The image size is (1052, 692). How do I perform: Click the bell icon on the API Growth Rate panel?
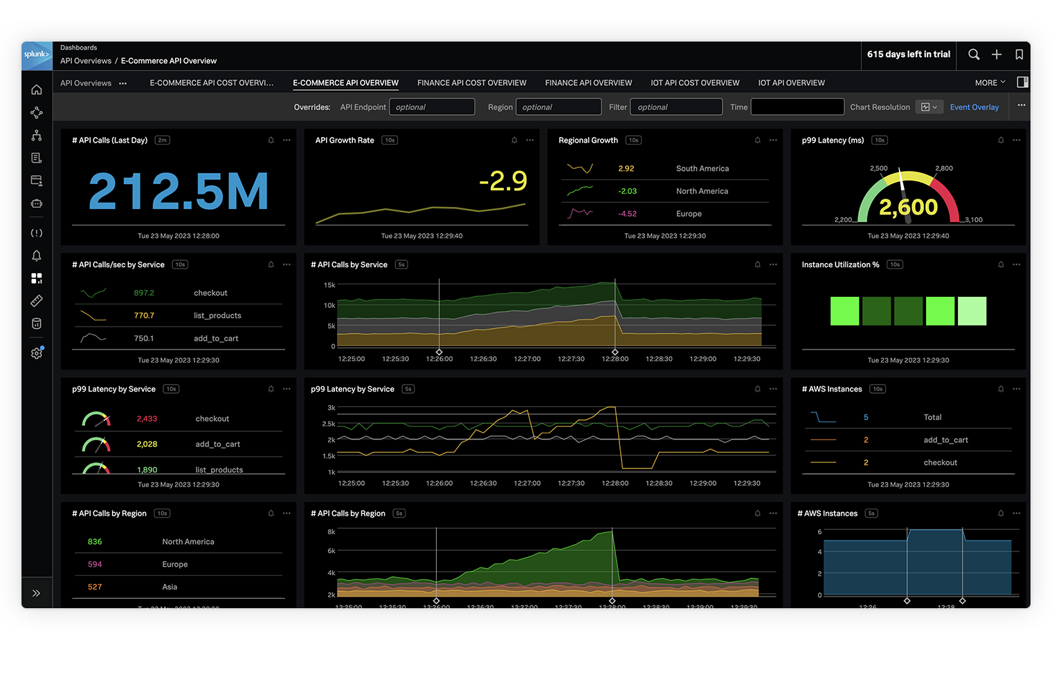click(514, 140)
